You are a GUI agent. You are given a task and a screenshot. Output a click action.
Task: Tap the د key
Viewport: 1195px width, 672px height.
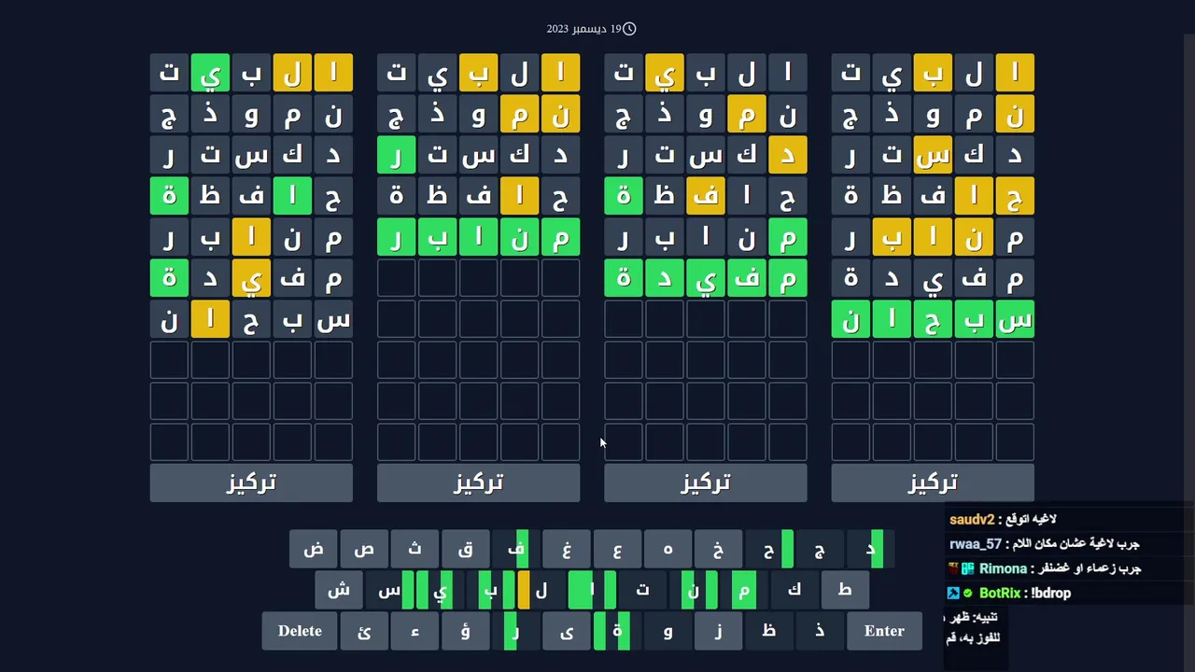coord(869,549)
